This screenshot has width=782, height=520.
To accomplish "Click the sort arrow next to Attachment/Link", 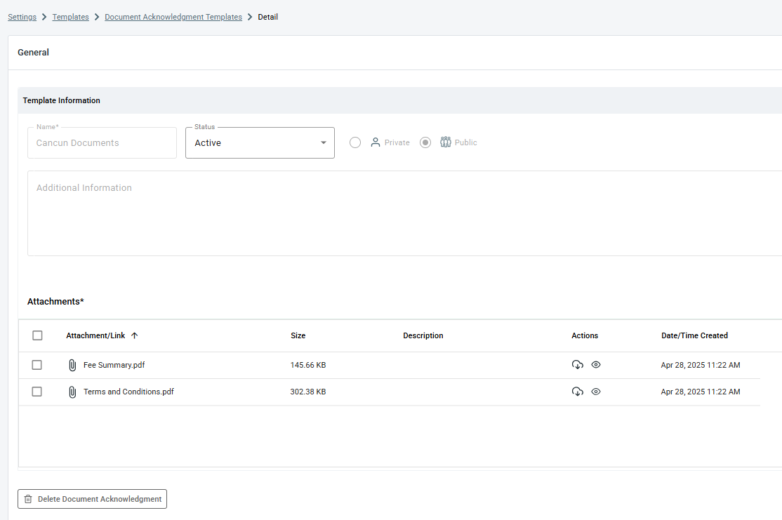I will [134, 335].
